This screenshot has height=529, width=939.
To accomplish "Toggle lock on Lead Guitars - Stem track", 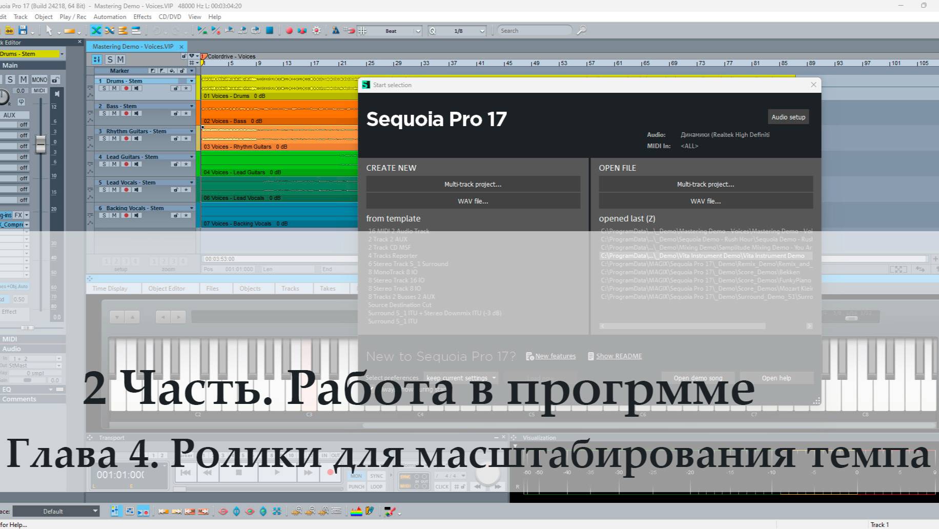I will [176, 164].
